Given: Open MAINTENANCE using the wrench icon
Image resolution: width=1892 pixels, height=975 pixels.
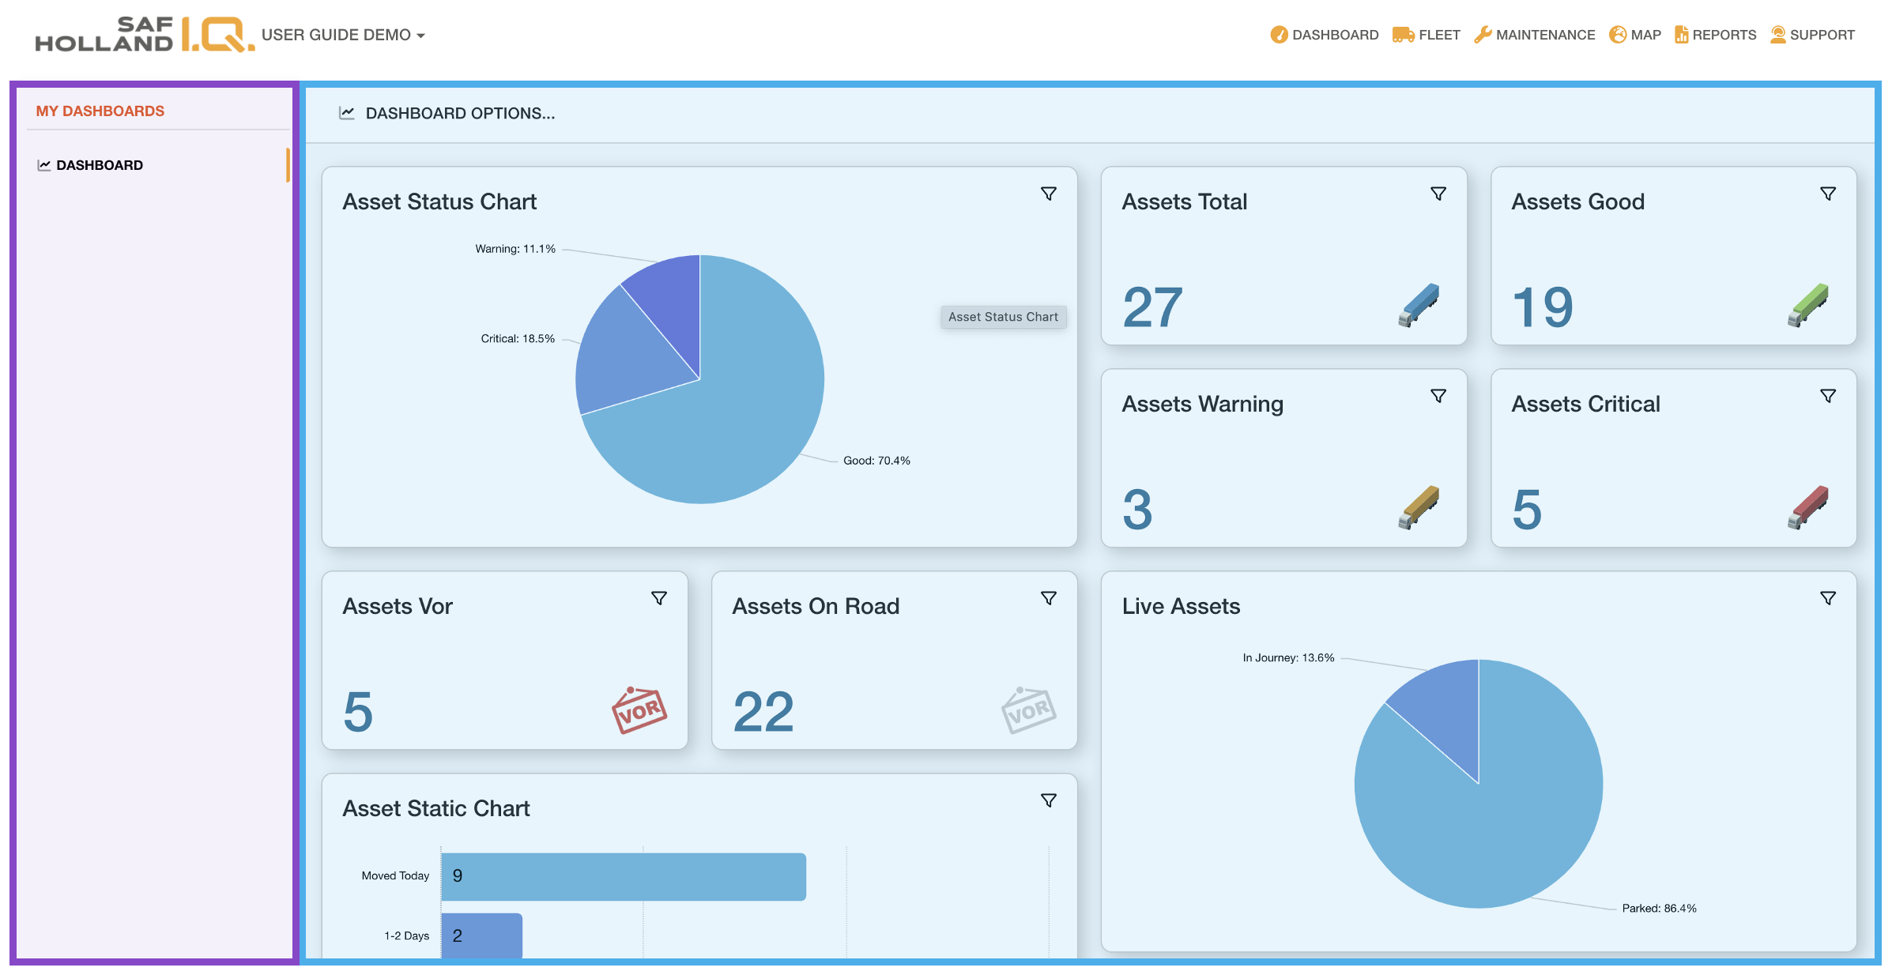Looking at the screenshot, I should pos(1484,34).
